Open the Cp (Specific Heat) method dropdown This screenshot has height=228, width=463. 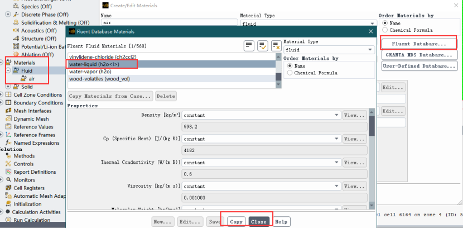click(261, 139)
